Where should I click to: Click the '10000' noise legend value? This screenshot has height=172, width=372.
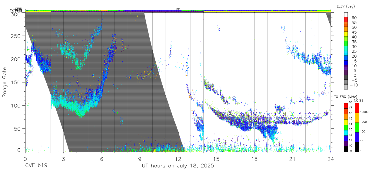(x=365, y=112)
